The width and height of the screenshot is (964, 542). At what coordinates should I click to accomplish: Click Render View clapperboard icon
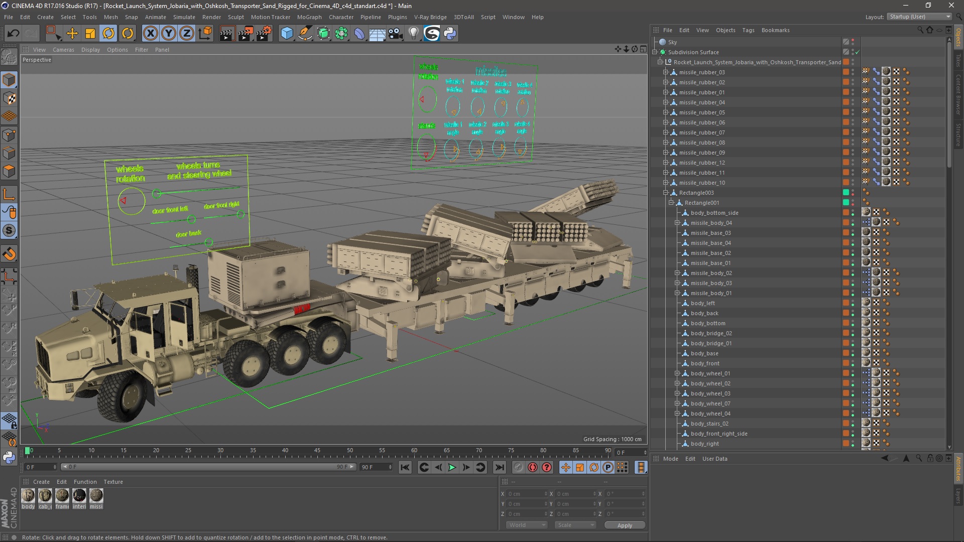227,34
